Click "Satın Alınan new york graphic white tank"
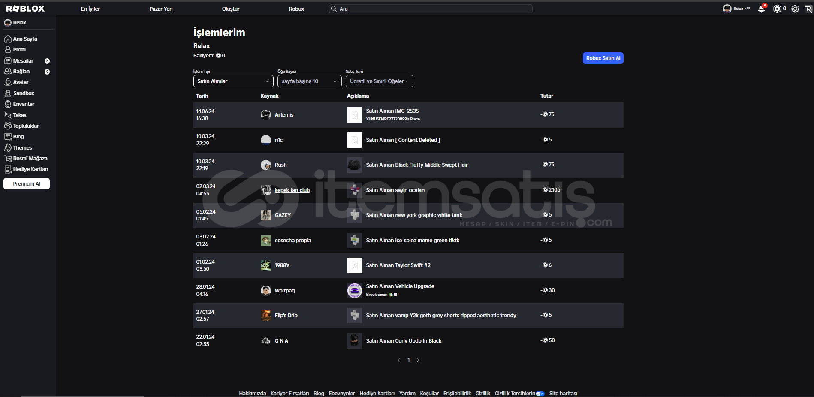Image resolution: width=814 pixels, height=397 pixels. point(414,215)
